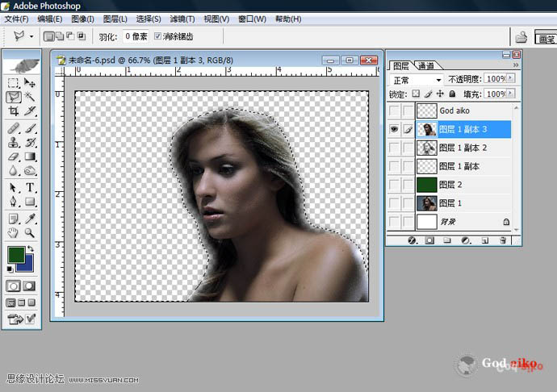The image size is (557, 392).
Task: Add a layer mask from panel bottom
Action: pyautogui.click(x=429, y=240)
